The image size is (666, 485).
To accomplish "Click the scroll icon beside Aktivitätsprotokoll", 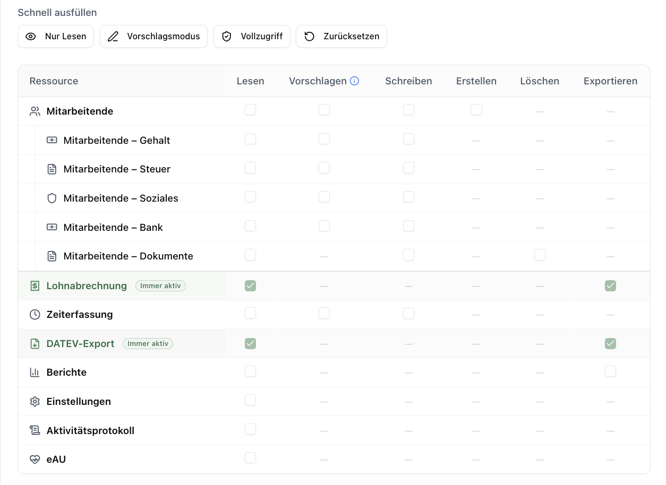I will tap(35, 431).
